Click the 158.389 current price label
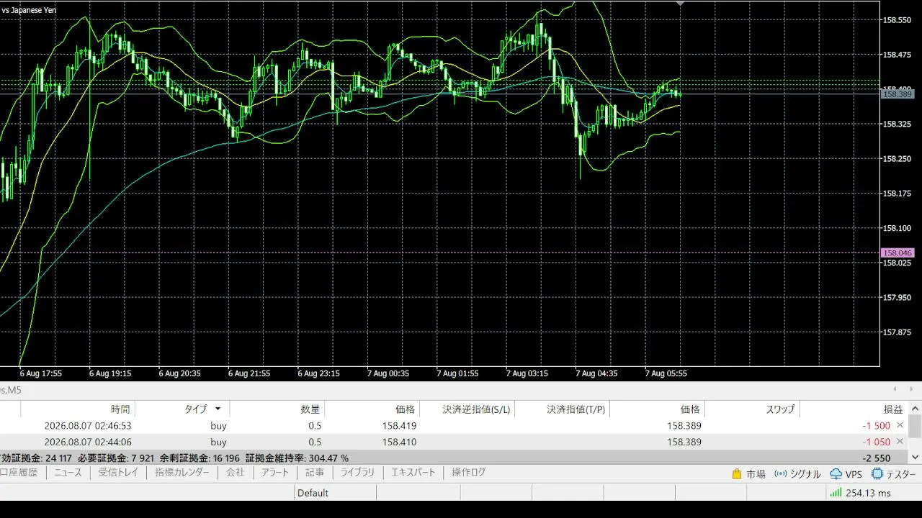The image size is (922, 518). (x=897, y=94)
